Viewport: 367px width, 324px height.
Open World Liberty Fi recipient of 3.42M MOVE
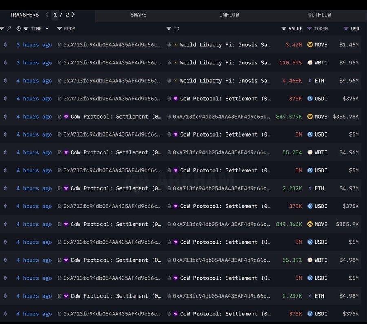tap(225, 45)
